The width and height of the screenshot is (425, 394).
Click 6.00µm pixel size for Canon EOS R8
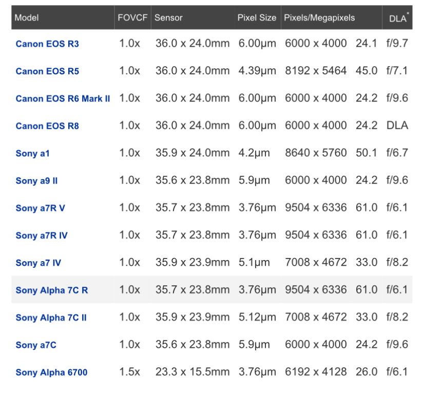[257, 126]
